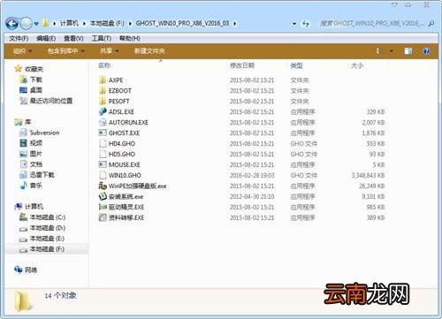Click the change view icon

click(x=377, y=51)
